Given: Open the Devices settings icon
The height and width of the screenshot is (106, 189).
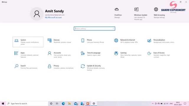Looking at the screenshot, I should coord(49,41).
